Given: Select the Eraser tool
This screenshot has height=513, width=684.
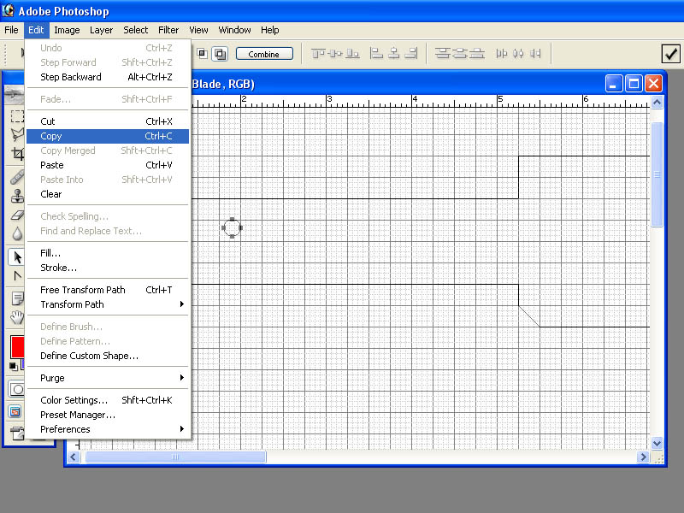Looking at the screenshot, I should 17,215.
